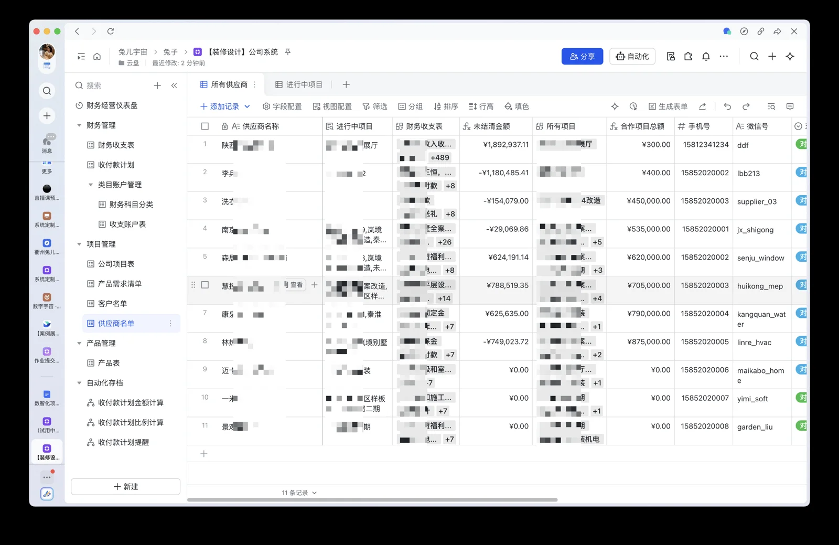Image resolution: width=839 pixels, height=545 pixels.
Task: Toggle the select-all checkbox in table header
Action: [205, 126]
